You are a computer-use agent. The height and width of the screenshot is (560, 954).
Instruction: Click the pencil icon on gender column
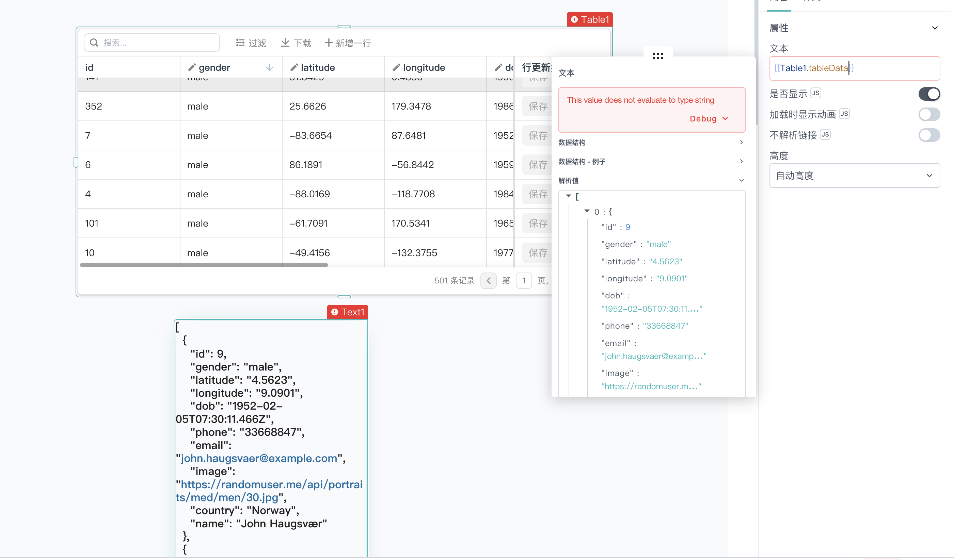(192, 67)
